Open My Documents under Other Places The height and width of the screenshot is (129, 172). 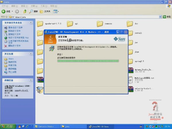click(12, 62)
